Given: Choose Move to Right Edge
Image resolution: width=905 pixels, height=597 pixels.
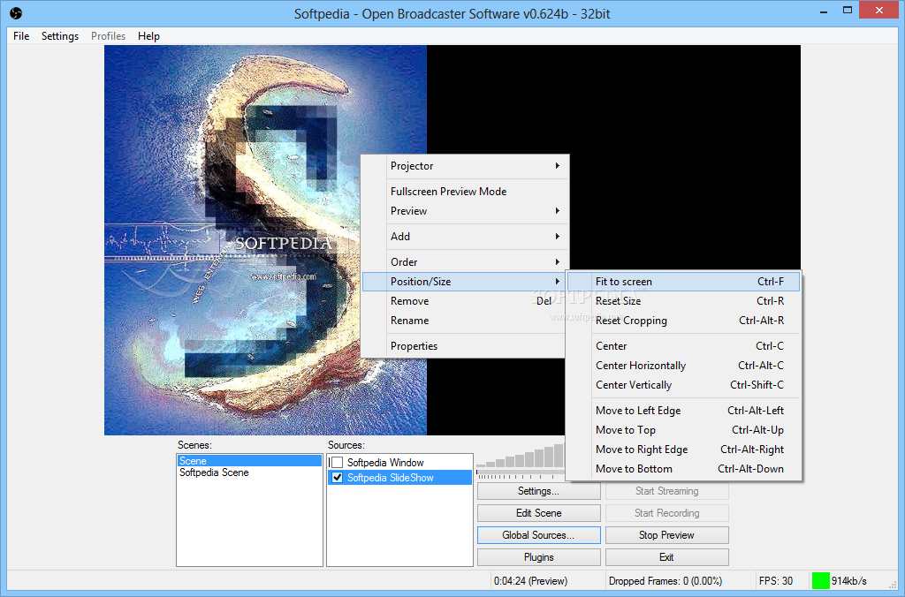Looking at the screenshot, I should [684, 450].
